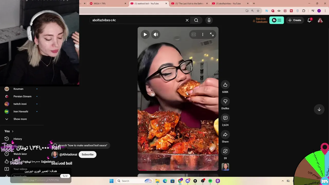Bookmark this page with the star icon
Viewport: 329px width, 185px height.
[x=258, y=11]
